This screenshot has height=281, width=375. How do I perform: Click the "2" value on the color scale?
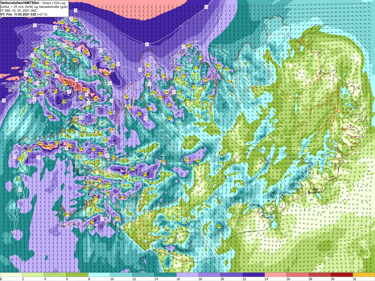22,279
